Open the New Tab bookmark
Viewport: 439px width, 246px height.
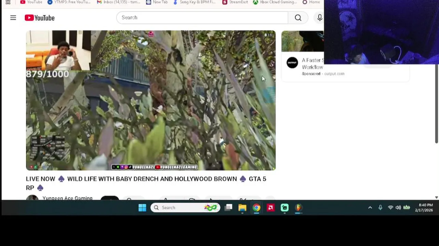[x=157, y=2]
